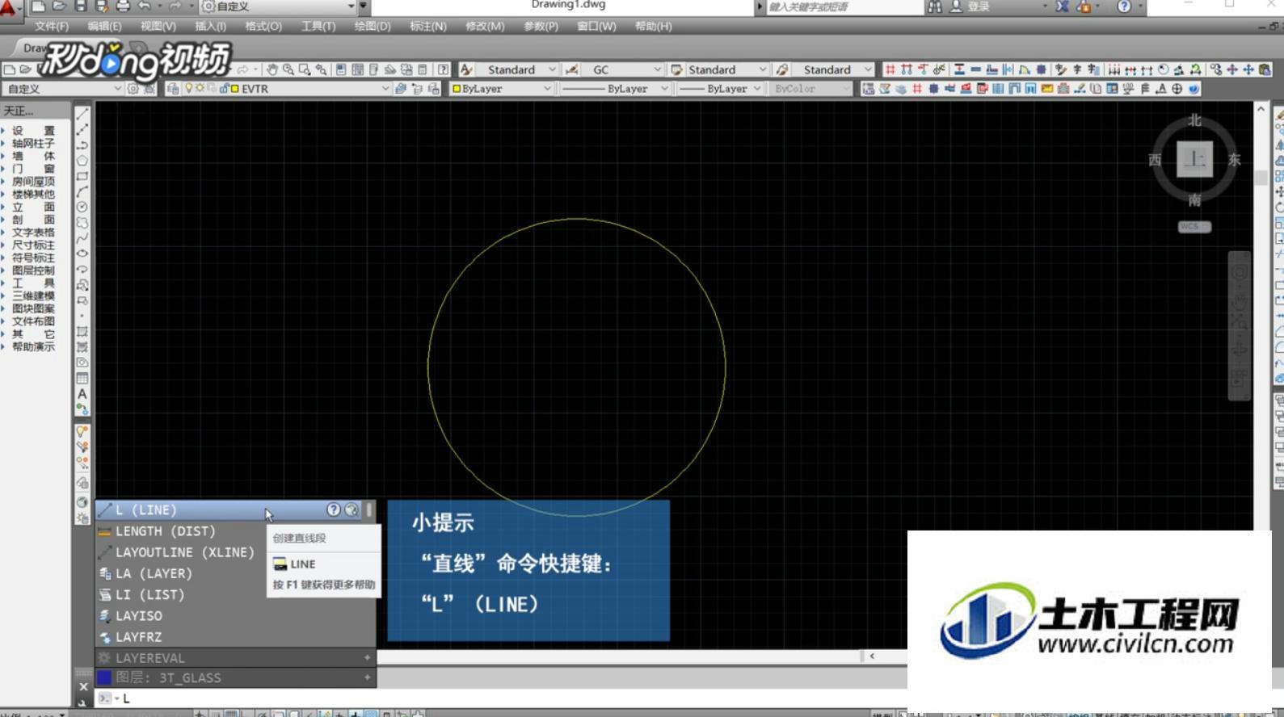Viewport: 1284px width, 717px height.
Task: Click the Zoom window icon
Action: [305, 69]
